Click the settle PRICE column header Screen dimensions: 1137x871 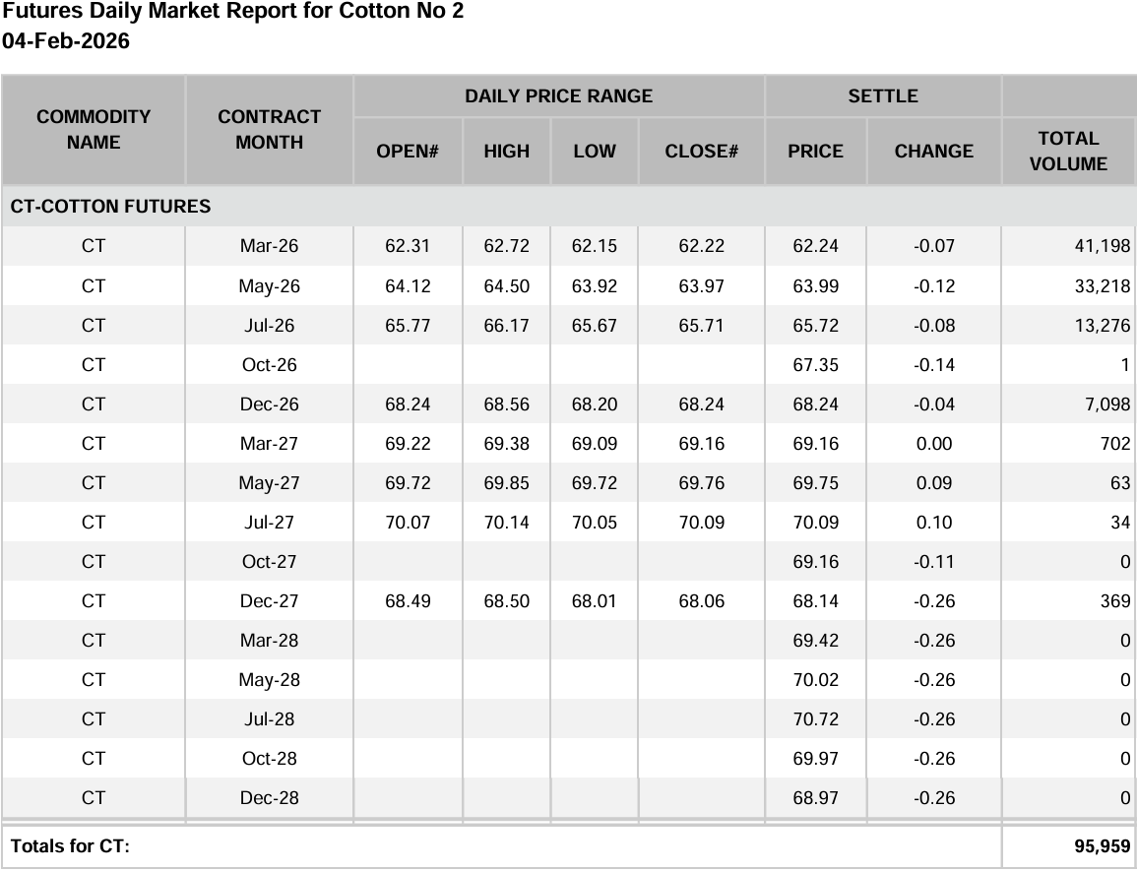pyautogui.click(x=815, y=151)
